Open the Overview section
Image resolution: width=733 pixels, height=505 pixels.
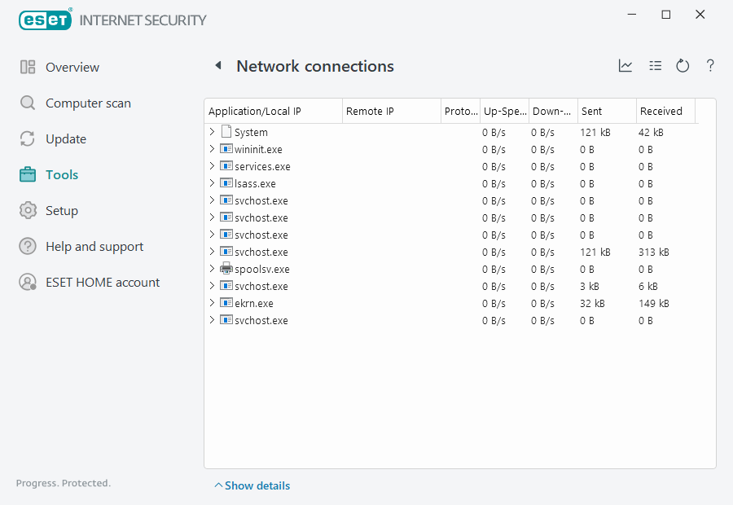(x=72, y=68)
